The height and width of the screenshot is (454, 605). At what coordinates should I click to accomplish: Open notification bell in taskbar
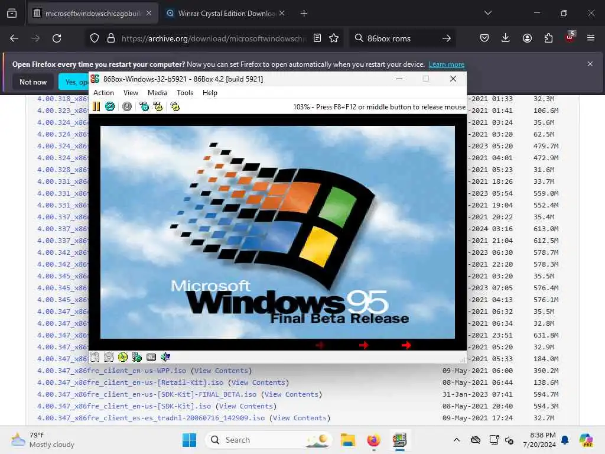tap(565, 440)
